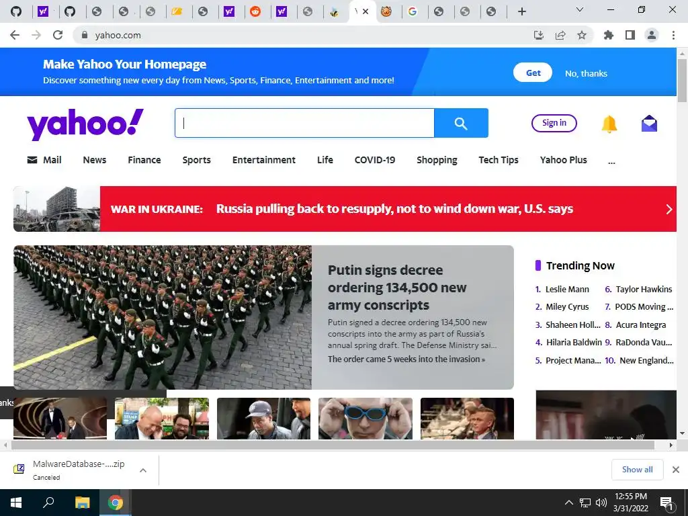Open the Shopping navigation item
This screenshot has width=688, height=516.
[437, 160]
